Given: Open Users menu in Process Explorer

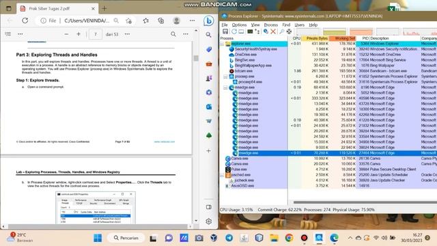Looking at the screenshot, I should [300, 25].
